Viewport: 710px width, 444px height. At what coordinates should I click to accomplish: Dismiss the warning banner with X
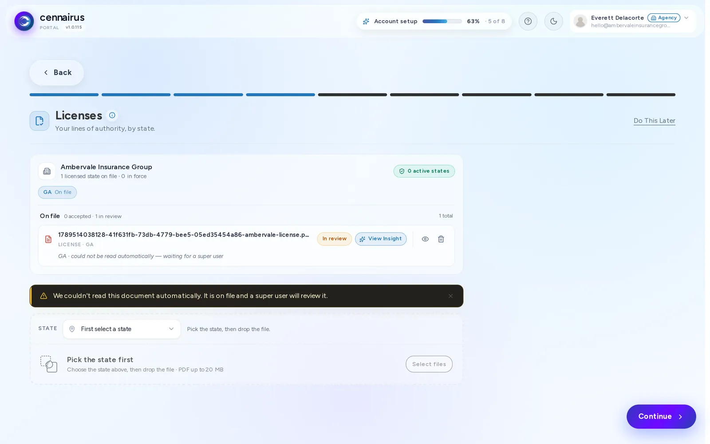(x=450, y=296)
